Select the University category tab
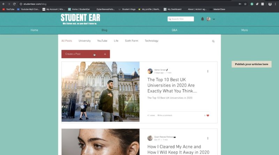Viewport: 279px width, 155px height. [84, 41]
